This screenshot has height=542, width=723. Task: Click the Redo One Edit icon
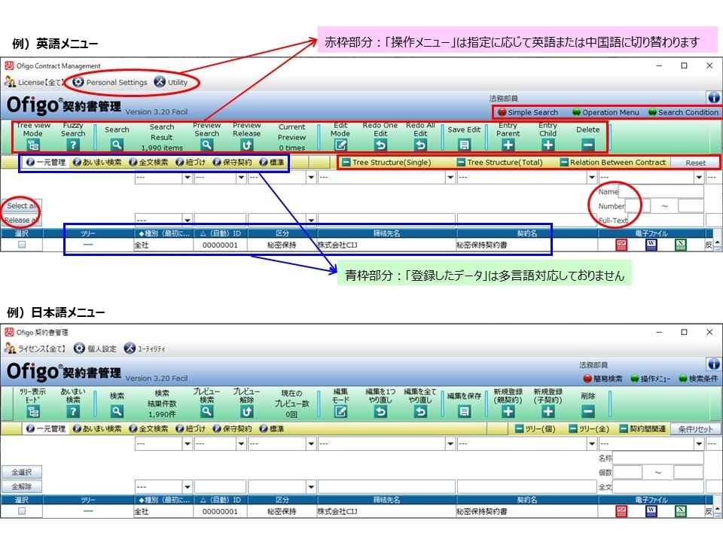click(380, 145)
